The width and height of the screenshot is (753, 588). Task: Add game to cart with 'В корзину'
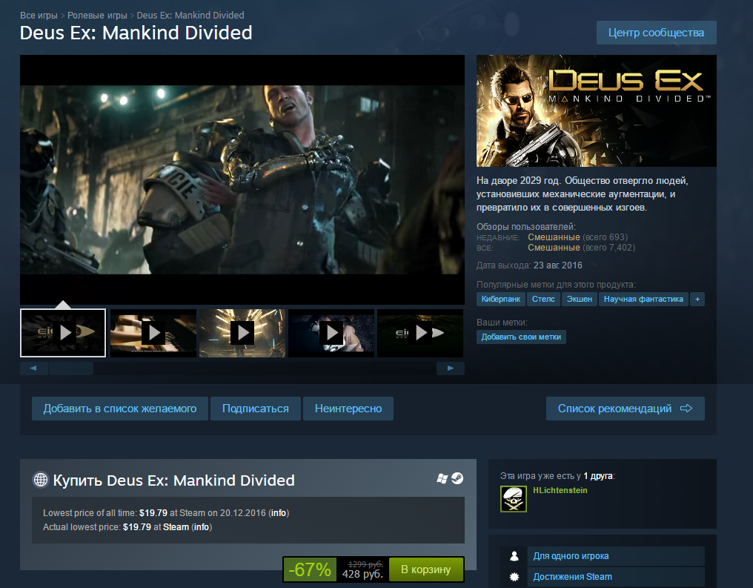[x=426, y=569]
